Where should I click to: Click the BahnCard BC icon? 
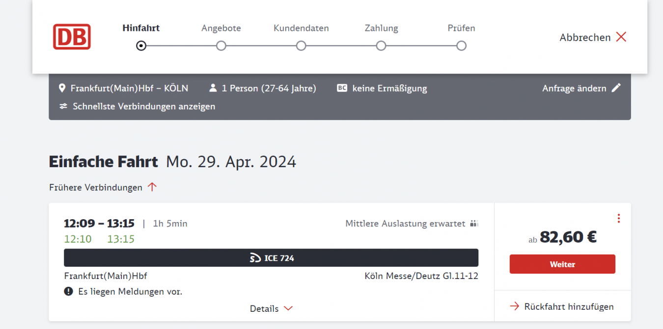pos(342,88)
